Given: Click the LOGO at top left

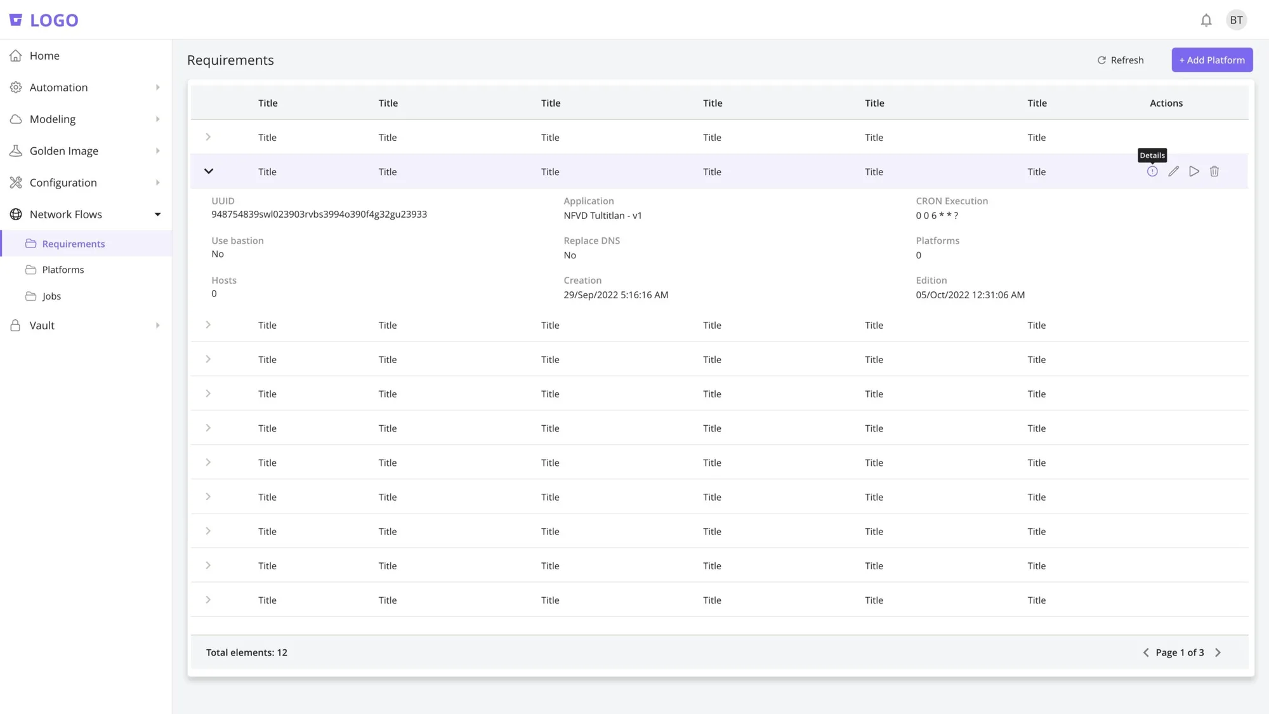Looking at the screenshot, I should click(44, 20).
